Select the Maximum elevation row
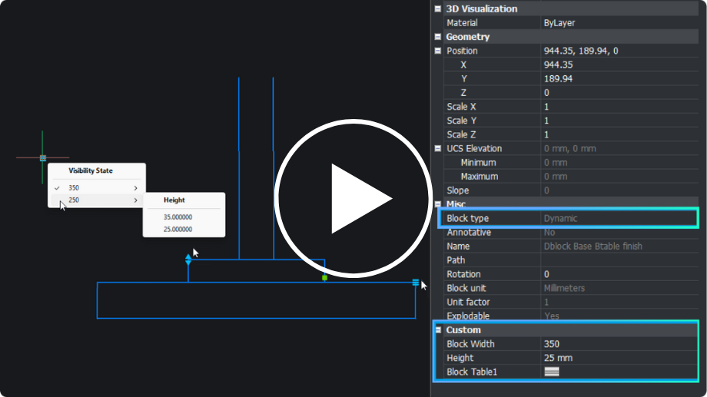707x397 pixels. (x=571, y=176)
